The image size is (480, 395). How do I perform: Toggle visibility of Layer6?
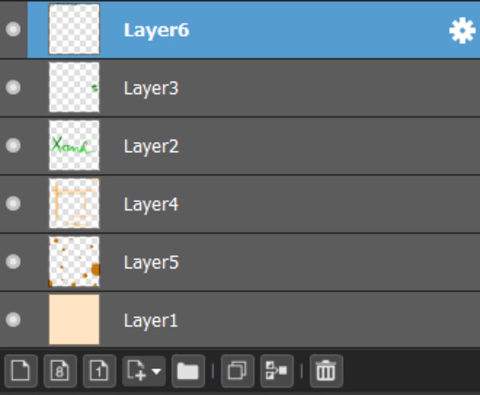pos(13,29)
